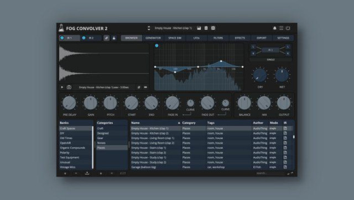Image resolution: width=354 pixels, height=200 pixels.
Task: Open the SPACE SIM tab
Action: [x=175, y=38]
